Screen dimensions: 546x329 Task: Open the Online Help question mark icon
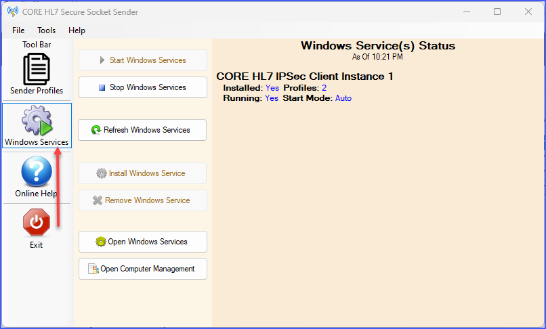(37, 171)
